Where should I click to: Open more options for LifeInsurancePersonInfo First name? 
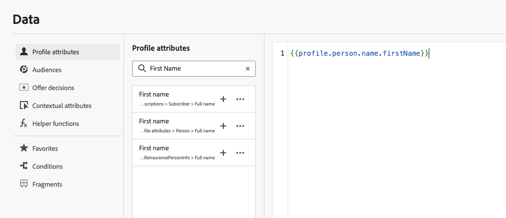[x=240, y=153]
